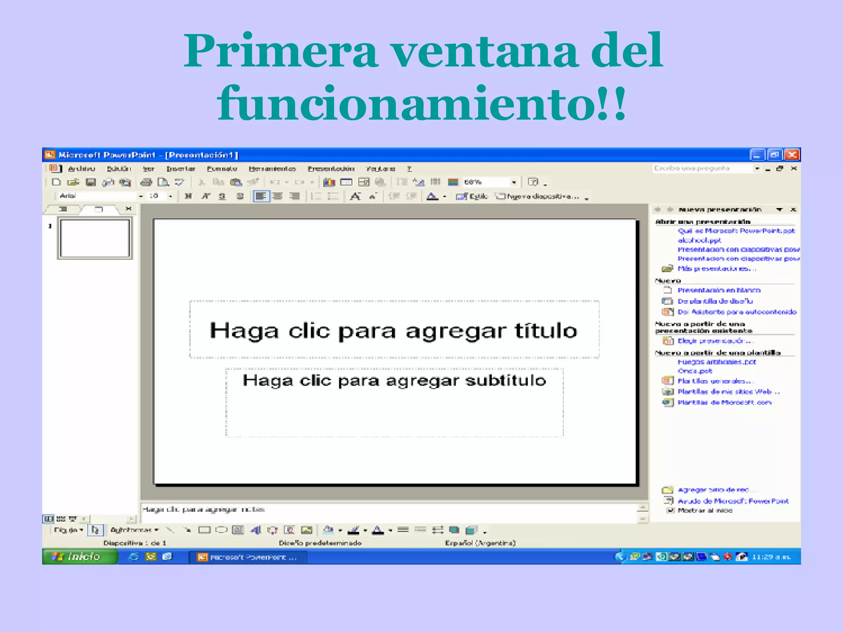Toggle Underline formatting
Screen dimensions: 843x632
tap(222, 196)
